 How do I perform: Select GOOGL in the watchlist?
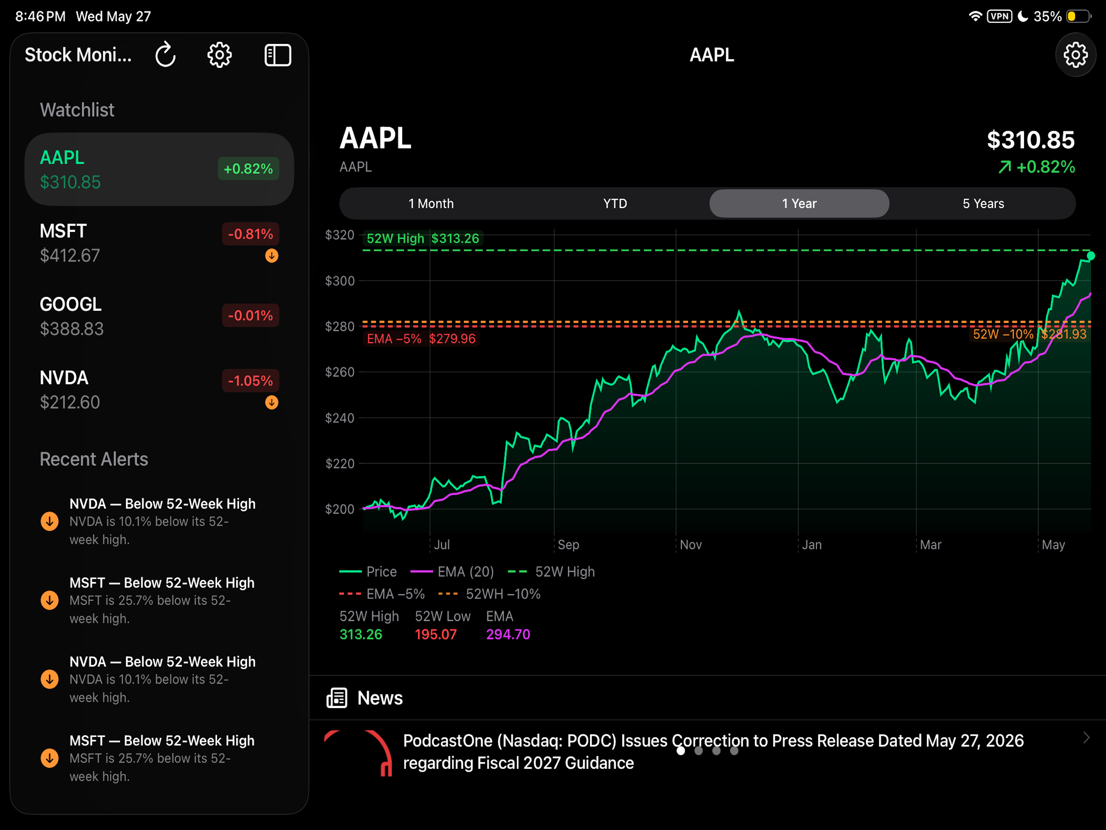tap(159, 316)
